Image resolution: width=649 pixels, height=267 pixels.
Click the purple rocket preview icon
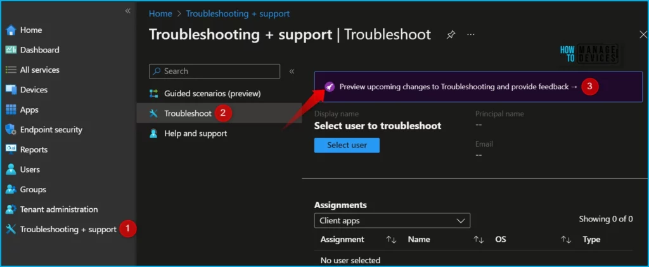click(329, 87)
